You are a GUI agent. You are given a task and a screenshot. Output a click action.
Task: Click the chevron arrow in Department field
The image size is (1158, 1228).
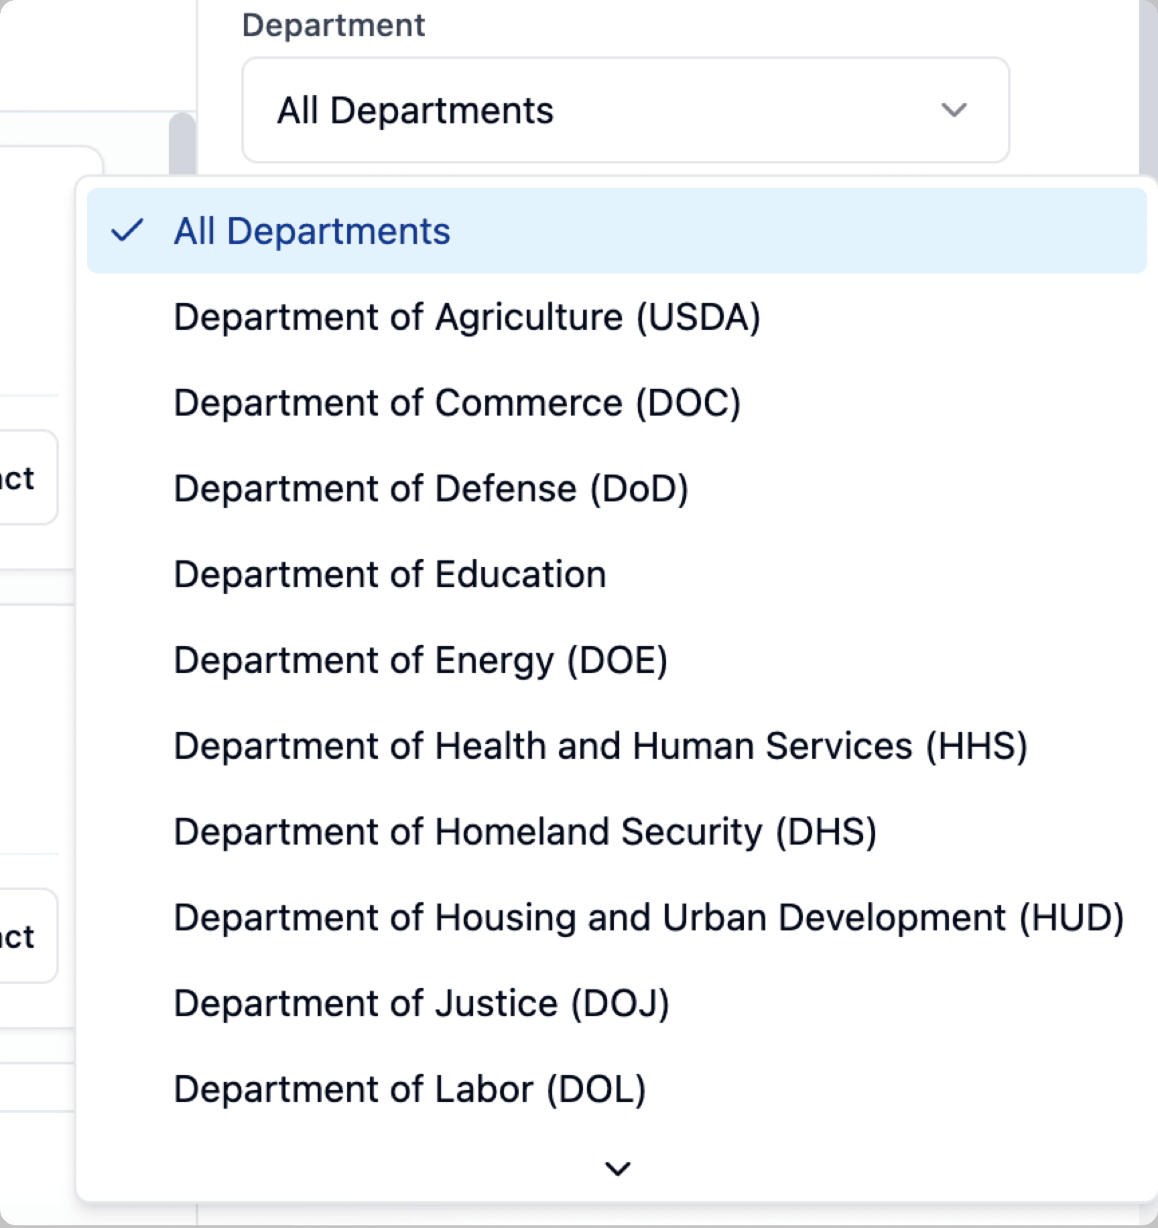[x=954, y=109]
